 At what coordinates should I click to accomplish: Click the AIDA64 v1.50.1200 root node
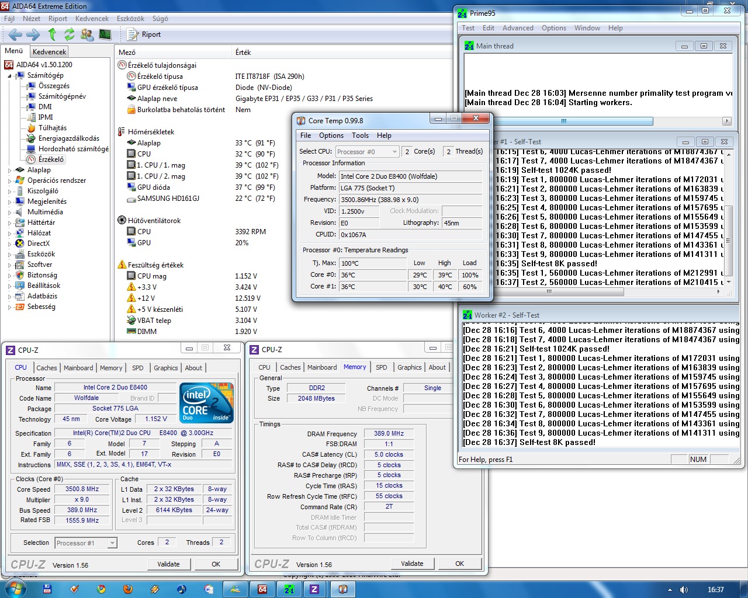[44, 65]
